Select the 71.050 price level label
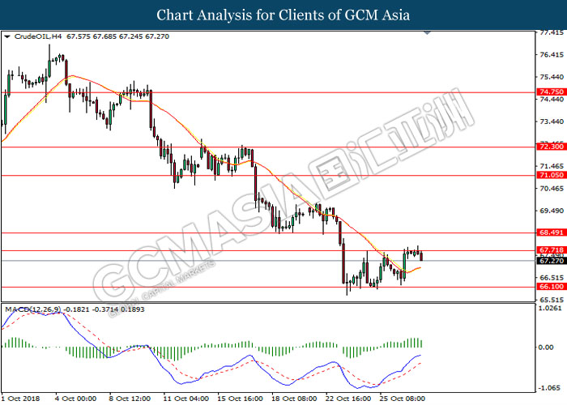This screenshot has width=567, height=405. (x=552, y=175)
